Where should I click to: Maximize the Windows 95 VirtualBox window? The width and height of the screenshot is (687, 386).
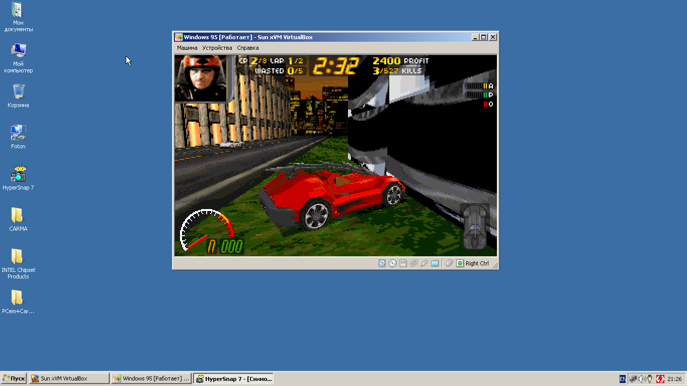[x=484, y=37]
